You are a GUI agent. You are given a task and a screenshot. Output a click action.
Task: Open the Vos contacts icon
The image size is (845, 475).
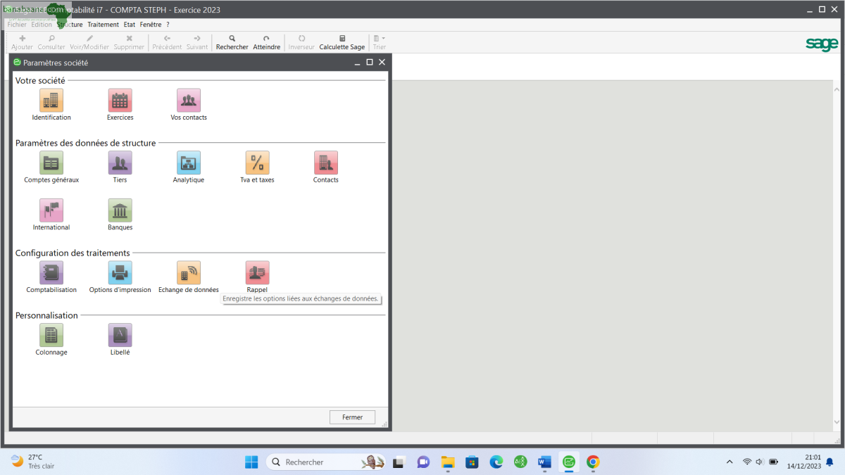click(189, 101)
